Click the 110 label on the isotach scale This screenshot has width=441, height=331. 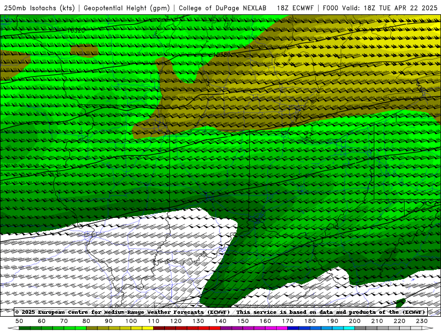153,321
